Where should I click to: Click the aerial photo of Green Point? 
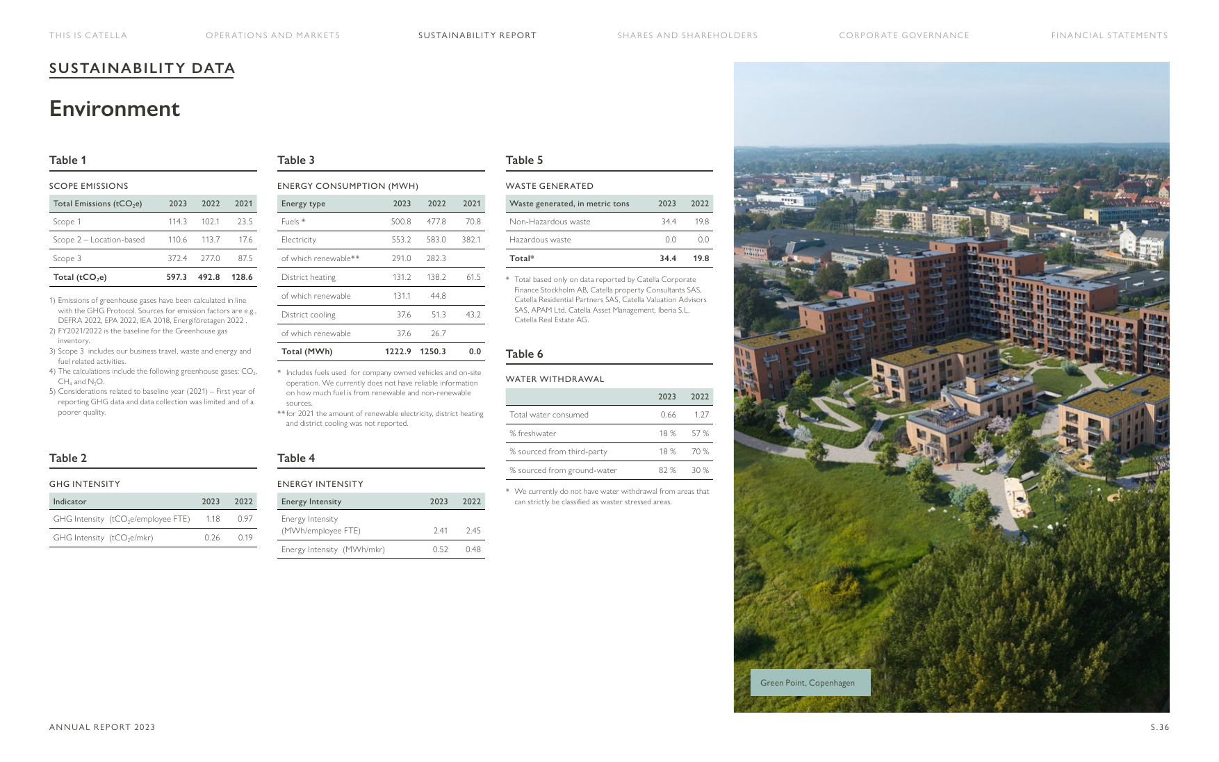[x=951, y=387]
